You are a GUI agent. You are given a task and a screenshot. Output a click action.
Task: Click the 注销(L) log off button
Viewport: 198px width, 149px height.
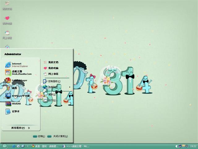(39, 136)
